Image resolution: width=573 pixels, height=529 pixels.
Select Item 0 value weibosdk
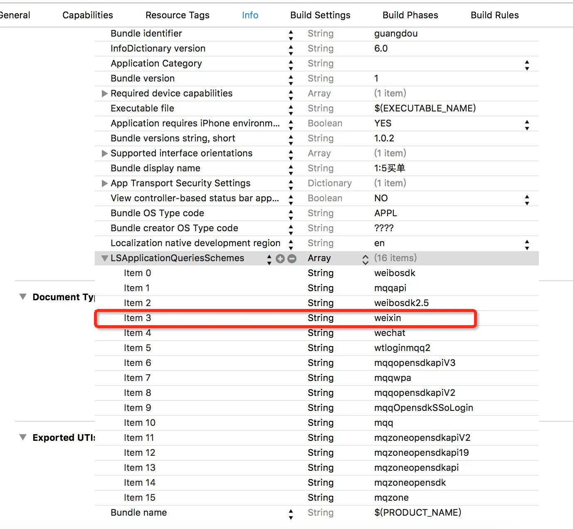[395, 273]
